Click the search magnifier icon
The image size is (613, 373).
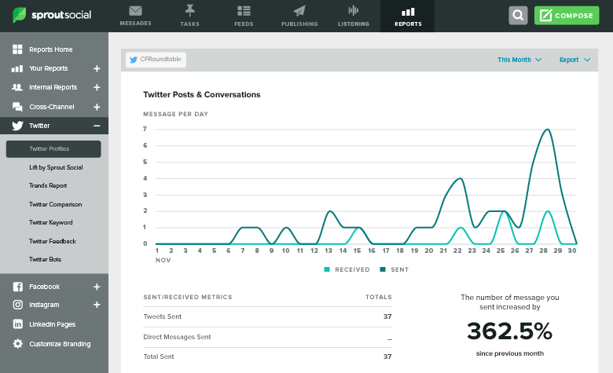click(x=518, y=15)
